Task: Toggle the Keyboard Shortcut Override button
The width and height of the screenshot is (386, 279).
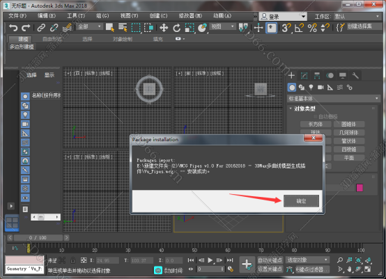Action: click(272, 28)
